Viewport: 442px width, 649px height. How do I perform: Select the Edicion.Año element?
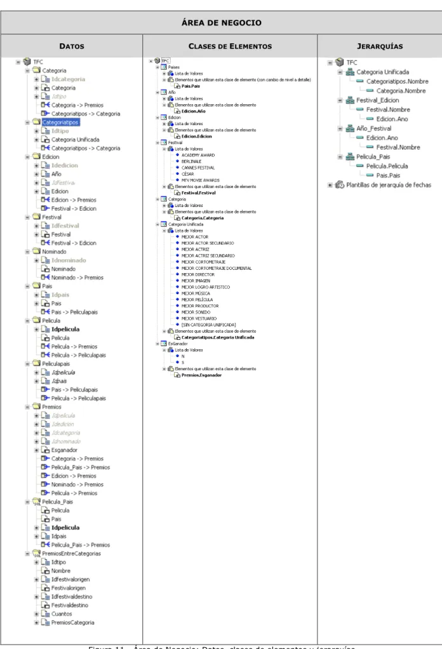click(x=193, y=111)
